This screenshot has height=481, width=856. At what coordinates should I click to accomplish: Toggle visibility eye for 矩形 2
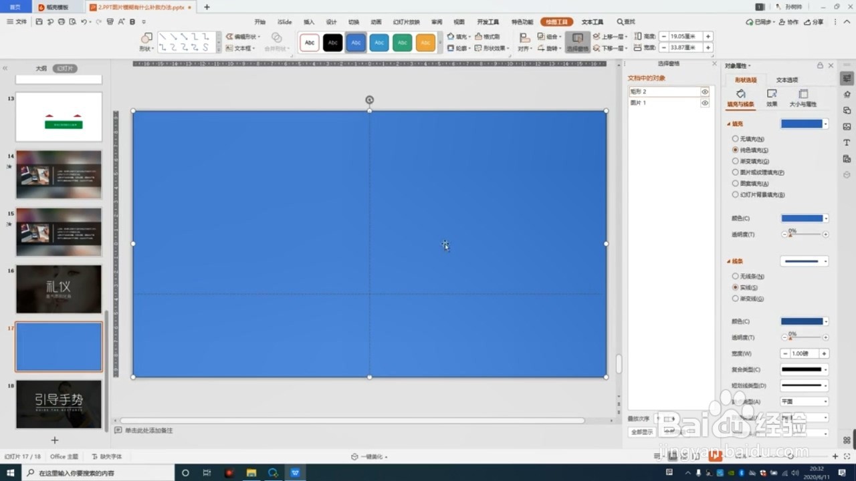[705, 92]
